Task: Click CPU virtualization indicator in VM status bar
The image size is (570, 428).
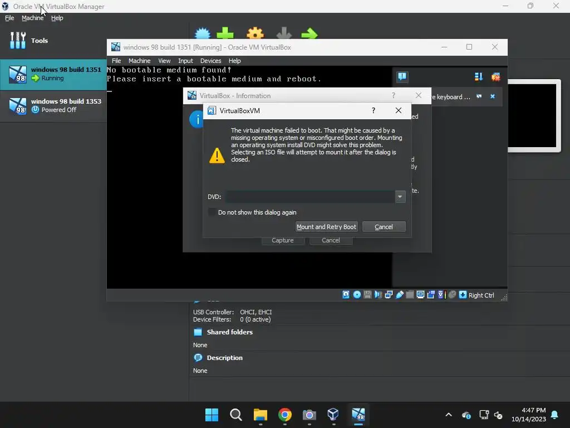Action: (x=441, y=295)
